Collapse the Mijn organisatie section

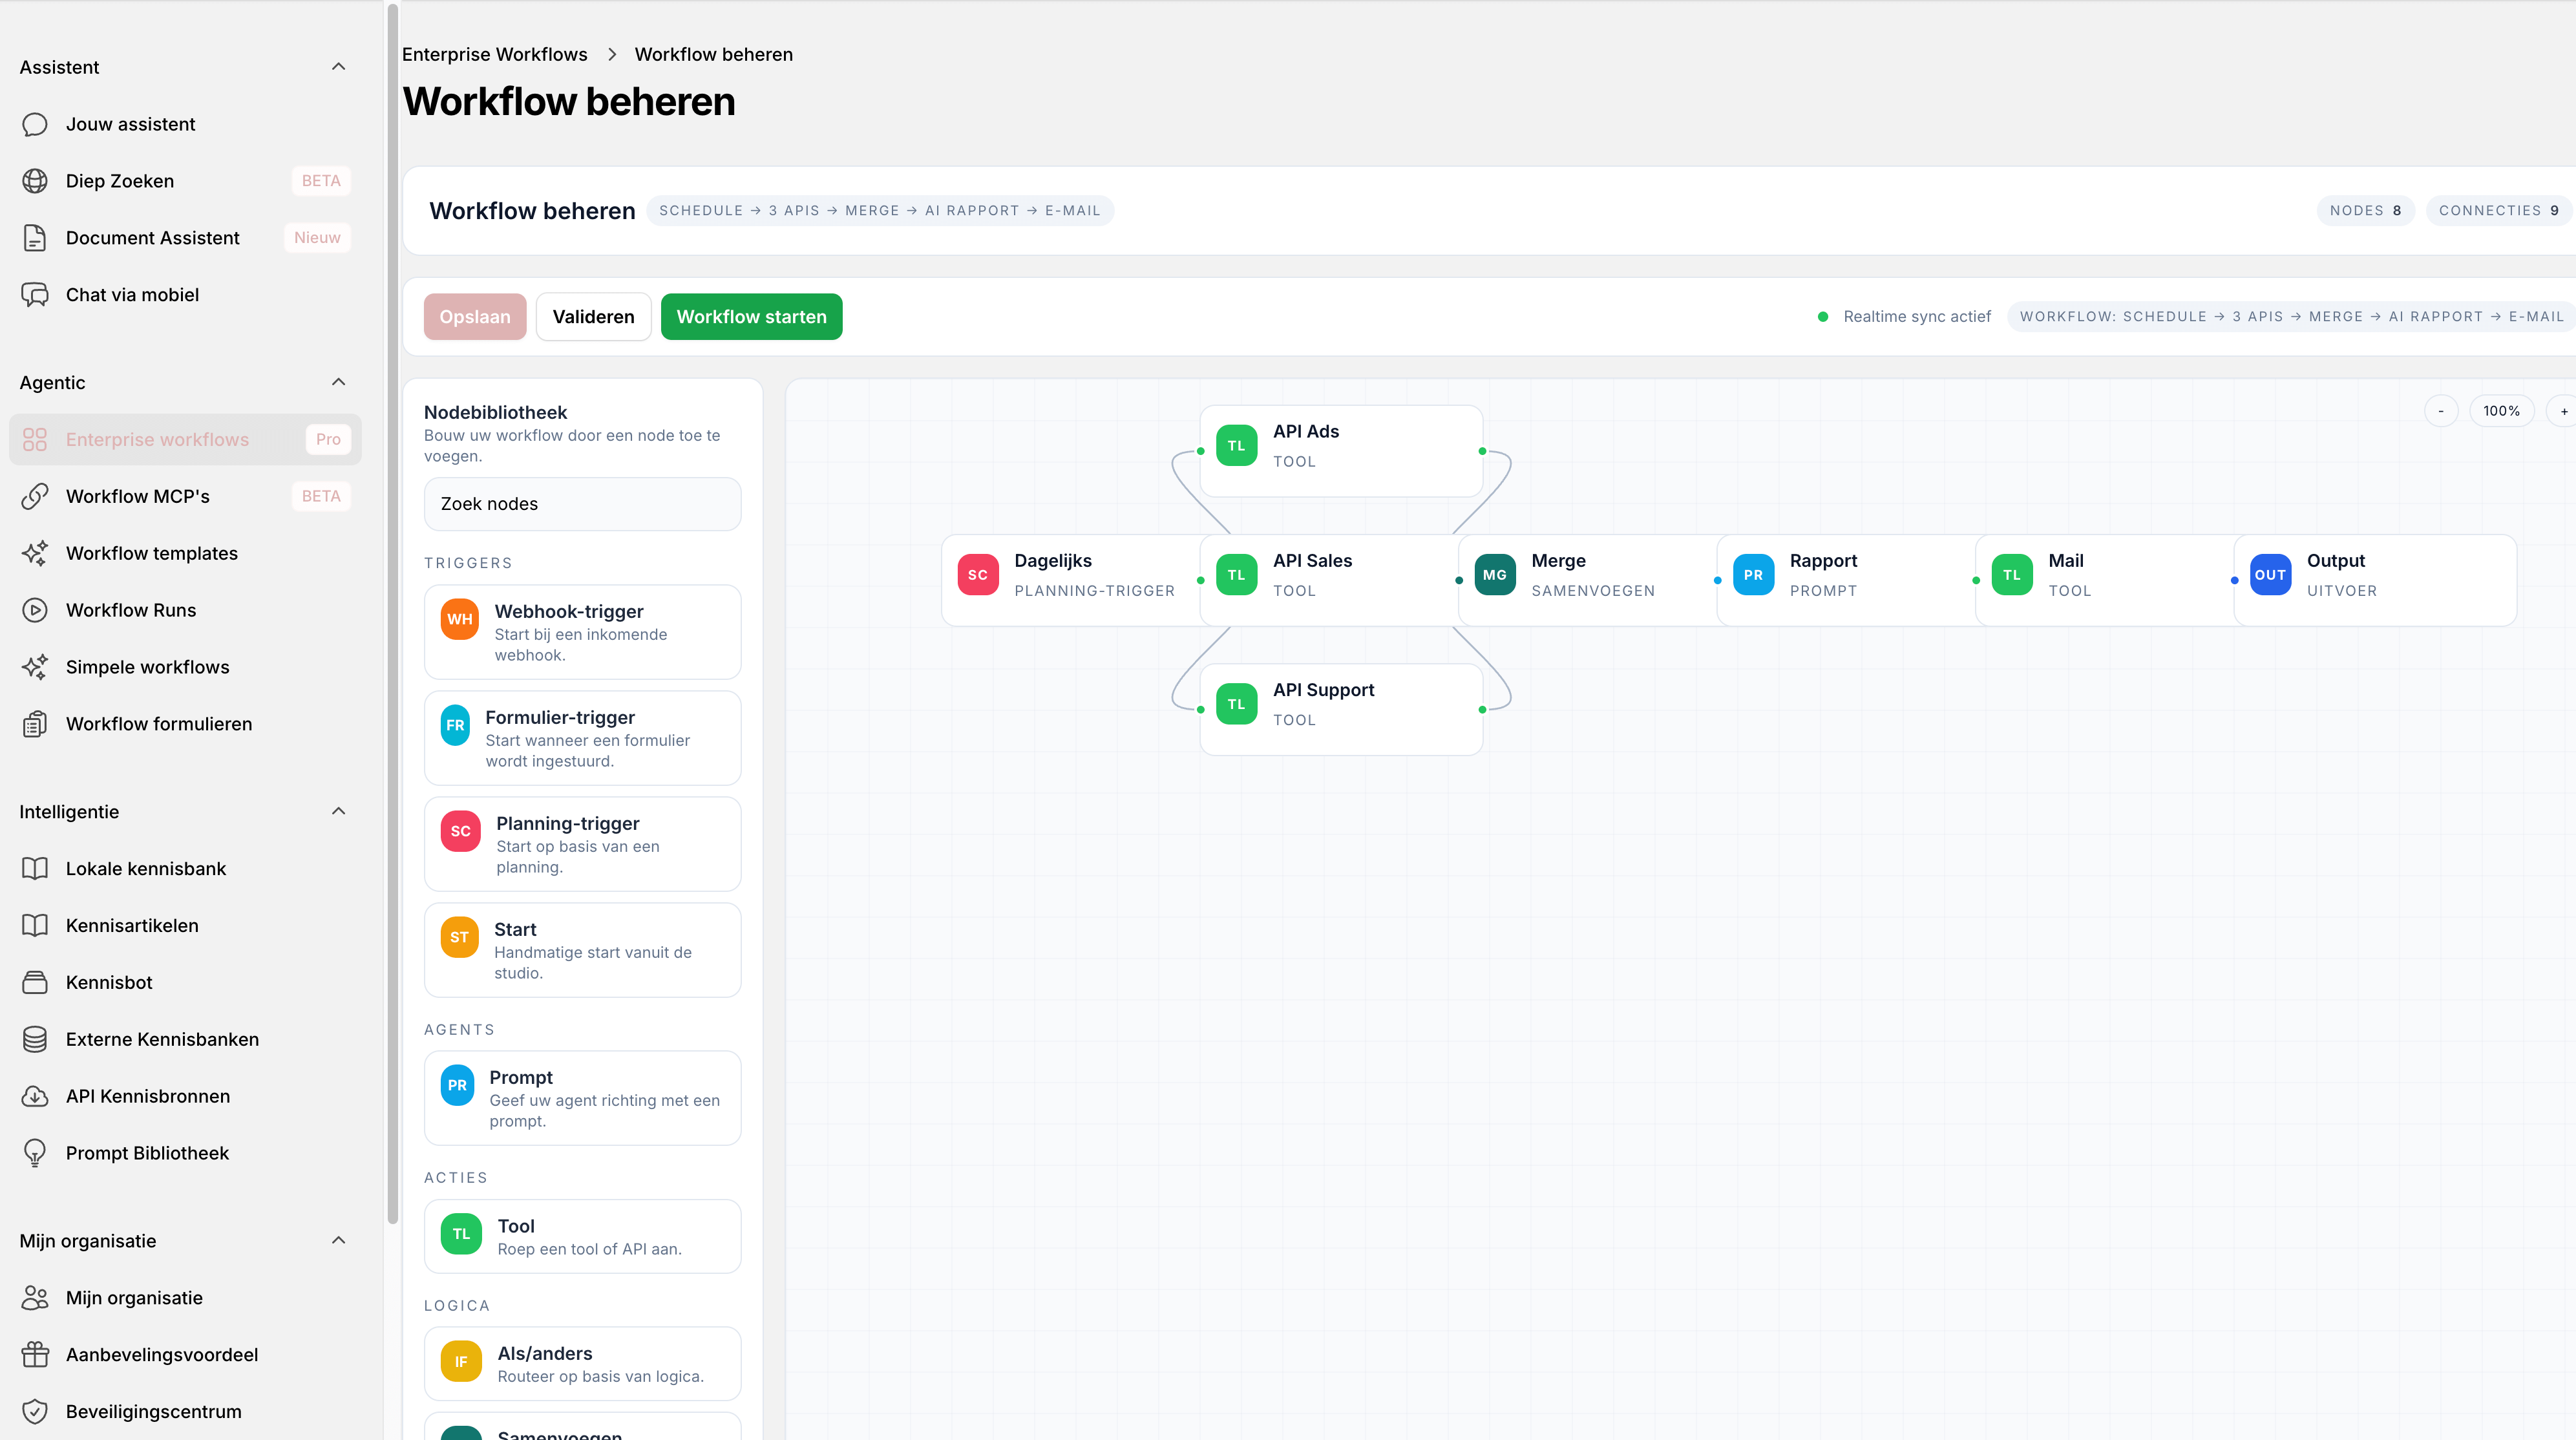(338, 1240)
